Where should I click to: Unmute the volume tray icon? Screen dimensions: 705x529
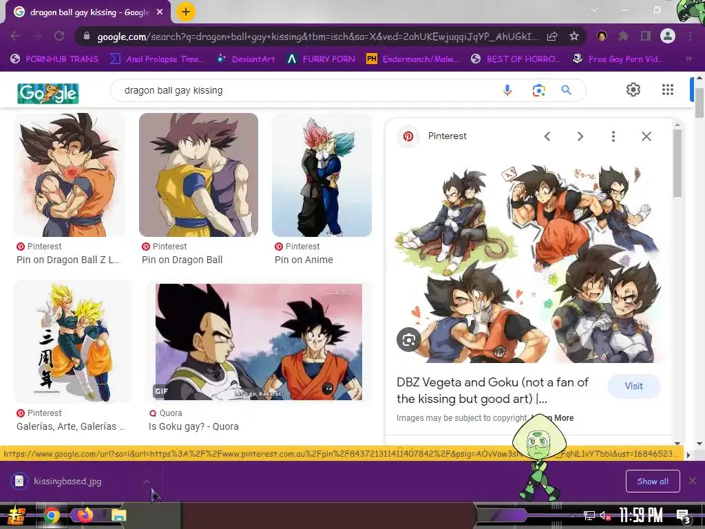[x=606, y=515]
